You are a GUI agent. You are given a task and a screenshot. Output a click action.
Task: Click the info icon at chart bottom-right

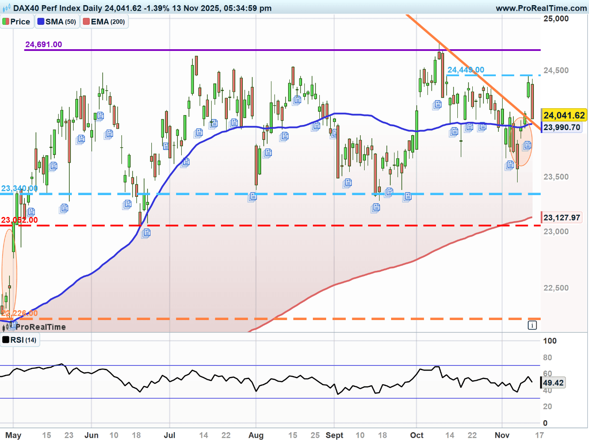[532, 325]
